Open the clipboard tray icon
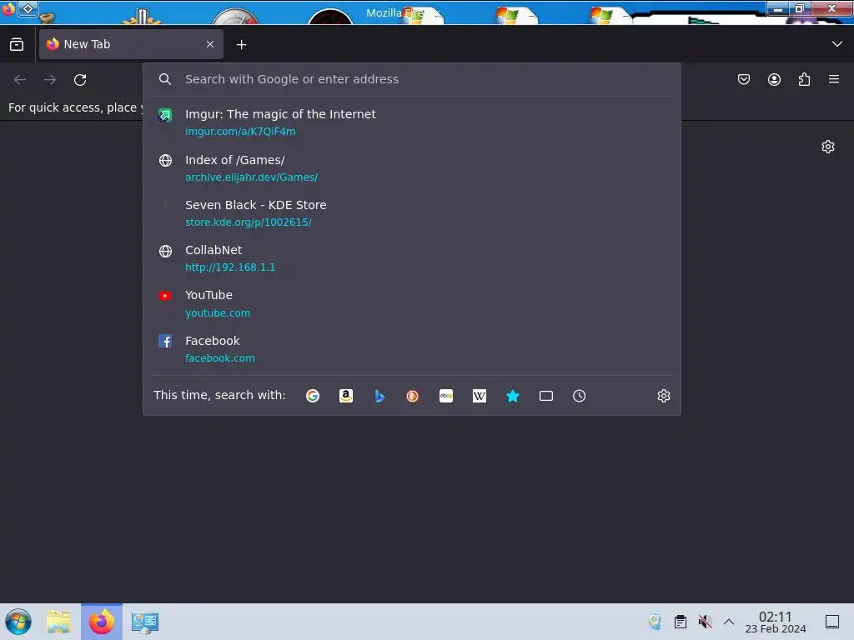The height and width of the screenshot is (640, 854). pos(681,622)
